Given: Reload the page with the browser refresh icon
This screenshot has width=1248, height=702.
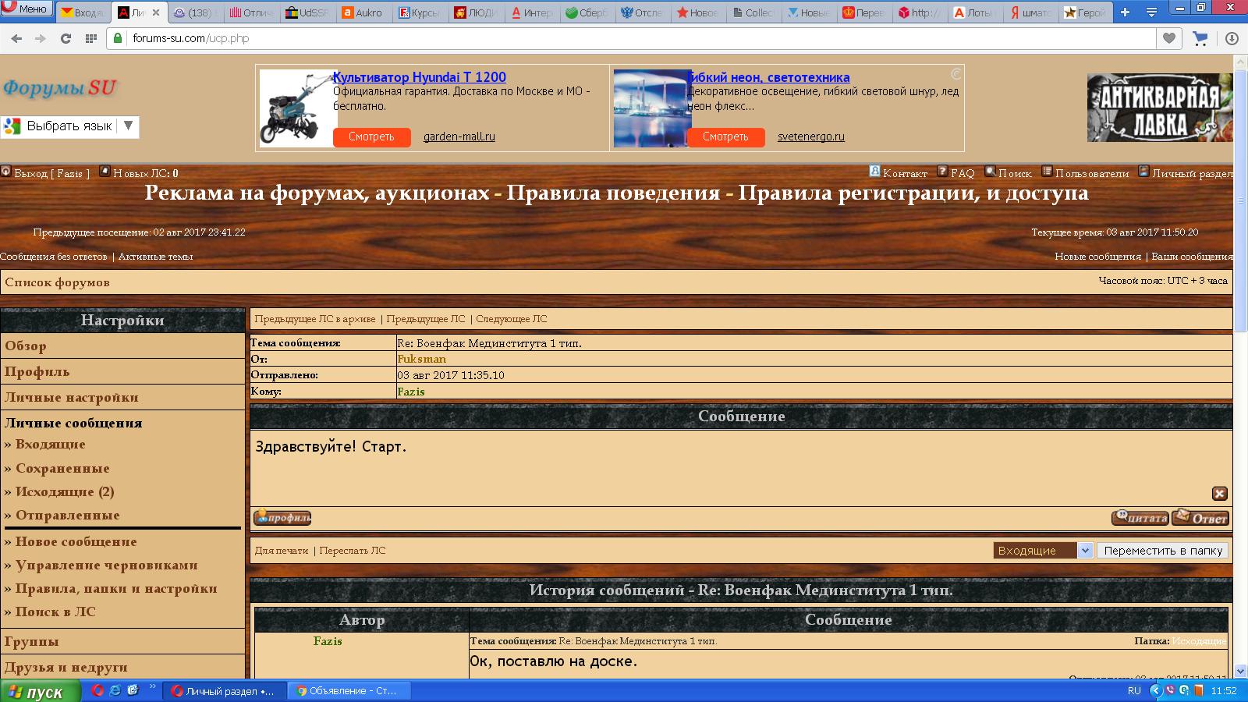Looking at the screenshot, I should pos(66,38).
